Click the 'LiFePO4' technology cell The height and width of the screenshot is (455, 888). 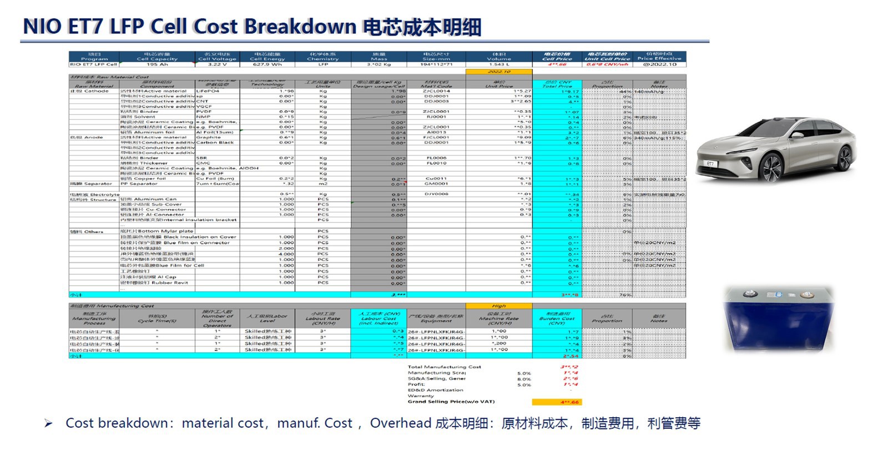(217, 91)
